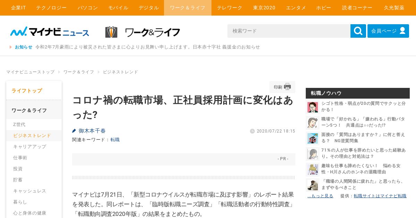Open 貯蓄 in the sidebar
Viewport: 416px width, 218px height.
tap(34, 180)
